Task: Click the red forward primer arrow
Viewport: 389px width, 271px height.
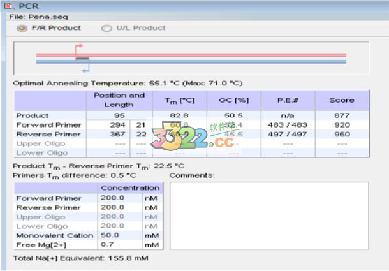Action: [x=79, y=47]
